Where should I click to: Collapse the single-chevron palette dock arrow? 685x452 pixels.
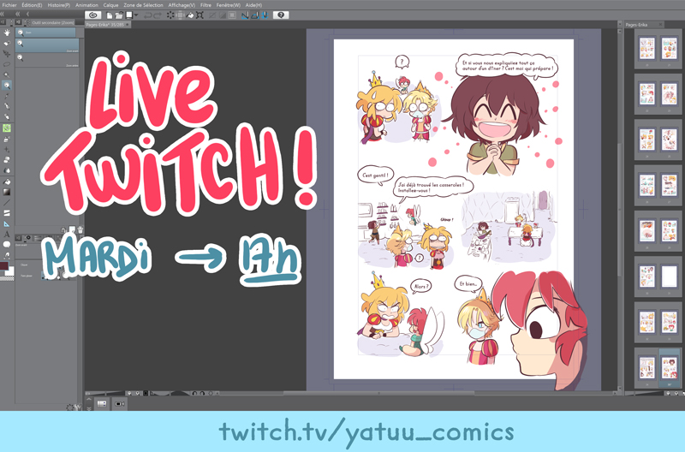[28, 14]
